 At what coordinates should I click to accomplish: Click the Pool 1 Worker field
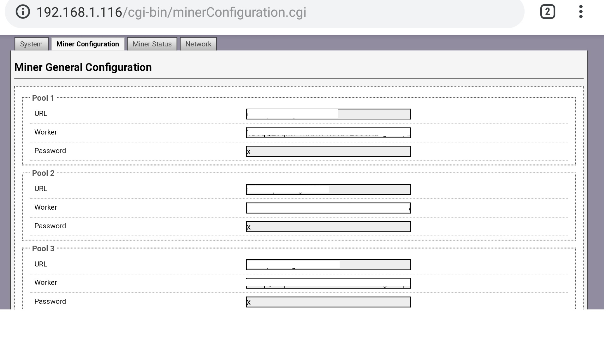pos(328,133)
